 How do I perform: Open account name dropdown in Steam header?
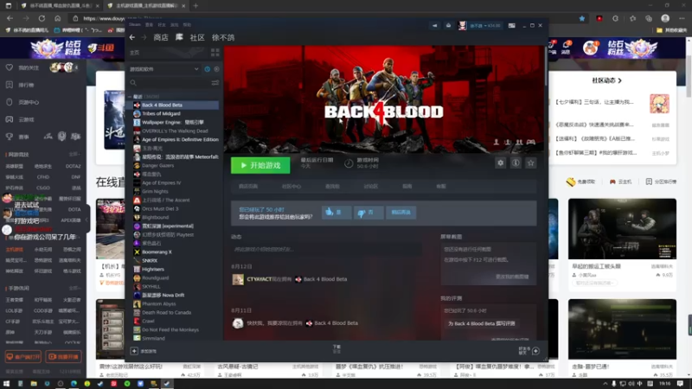click(485, 26)
